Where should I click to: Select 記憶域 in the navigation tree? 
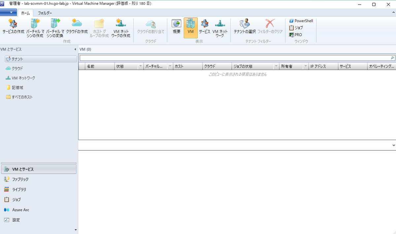click(x=14, y=87)
